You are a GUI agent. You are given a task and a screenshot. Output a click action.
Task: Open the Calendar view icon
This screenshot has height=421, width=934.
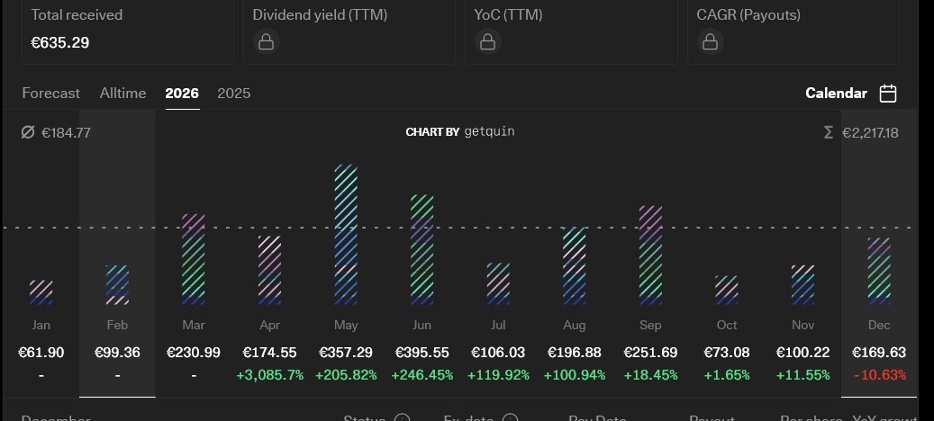(888, 94)
